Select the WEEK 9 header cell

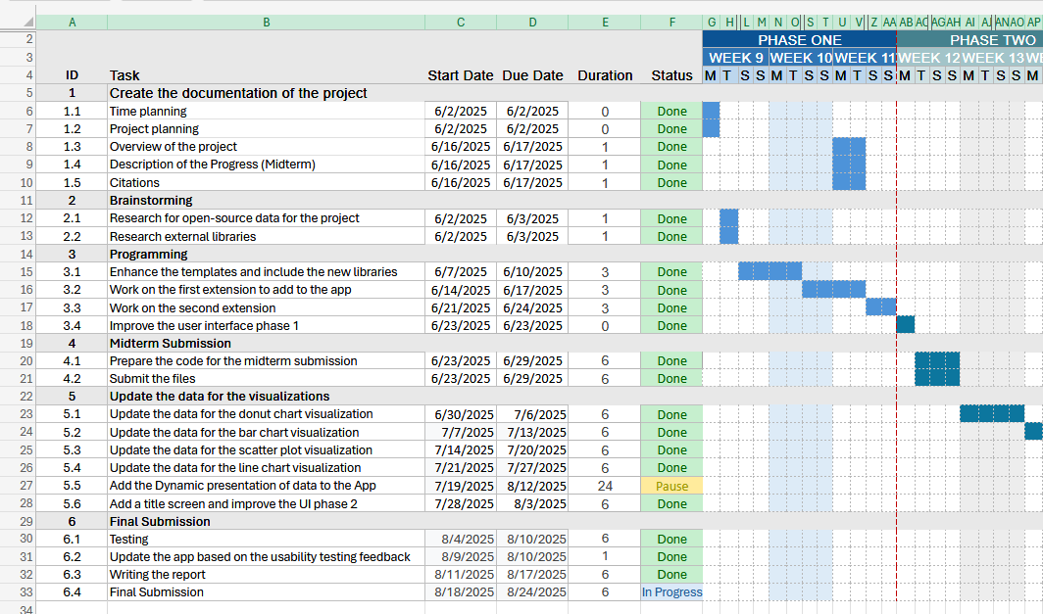coord(735,58)
